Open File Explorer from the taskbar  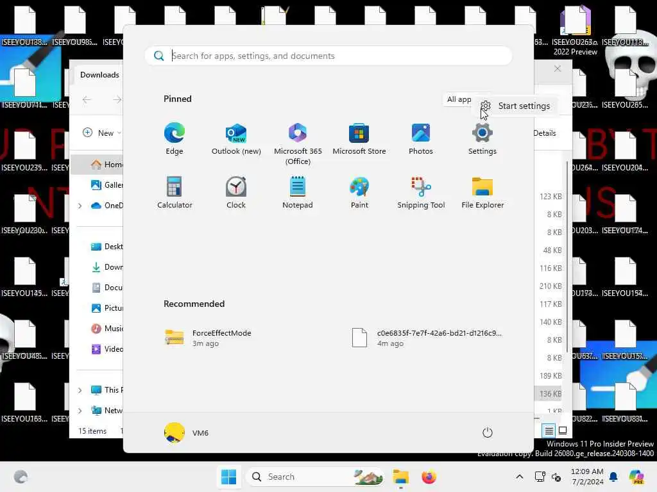[400, 477]
